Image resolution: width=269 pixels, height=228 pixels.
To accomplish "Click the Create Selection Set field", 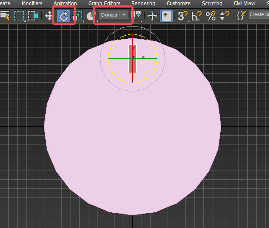I will point(259,15).
